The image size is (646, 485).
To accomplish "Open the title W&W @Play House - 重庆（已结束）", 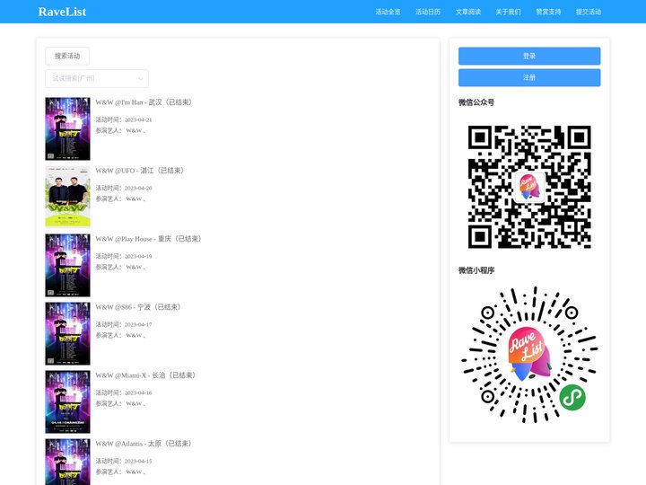I will (149, 239).
